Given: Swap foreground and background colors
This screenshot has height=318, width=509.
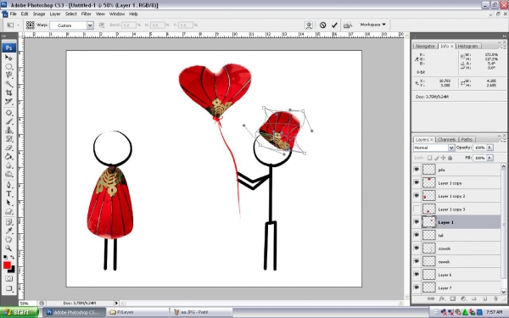Looking at the screenshot, I should coord(13,257).
